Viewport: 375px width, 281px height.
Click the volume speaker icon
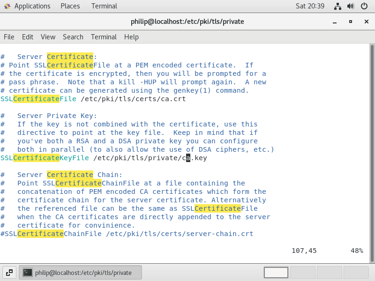click(351, 6)
